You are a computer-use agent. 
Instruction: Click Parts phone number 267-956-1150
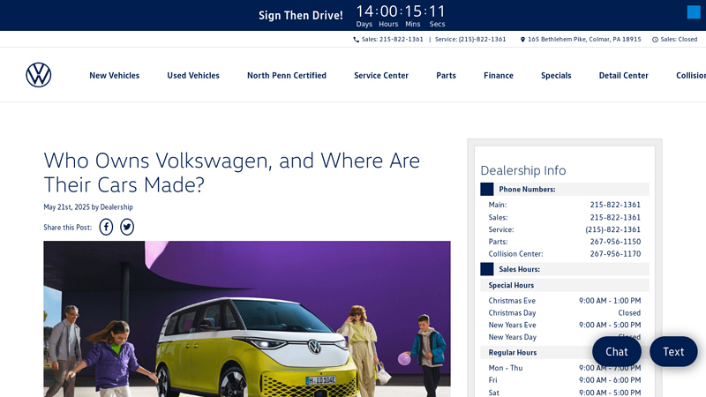(615, 242)
